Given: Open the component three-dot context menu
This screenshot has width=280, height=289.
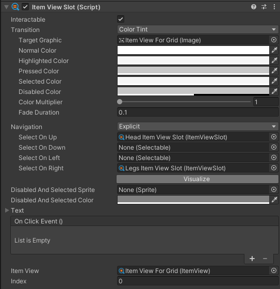Looking at the screenshot, I should [x=274, y=7].
